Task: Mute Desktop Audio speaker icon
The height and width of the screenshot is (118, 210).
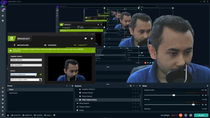Action: (x=203, y=95)
